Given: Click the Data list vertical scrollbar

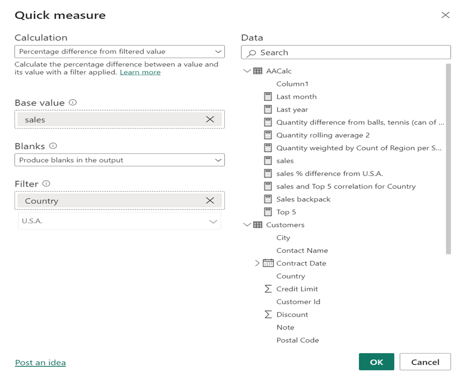Looking at the screenshot, I should click(449, 159).
